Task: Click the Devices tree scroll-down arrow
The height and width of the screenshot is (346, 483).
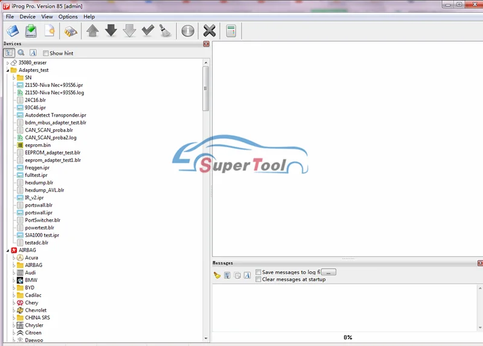Action: coord(206,338)
